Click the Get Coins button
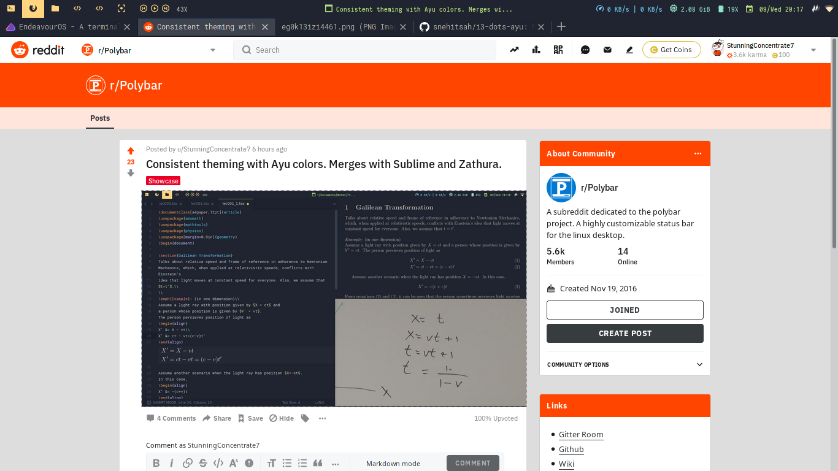The image size is (838, 471). (671, 50)
